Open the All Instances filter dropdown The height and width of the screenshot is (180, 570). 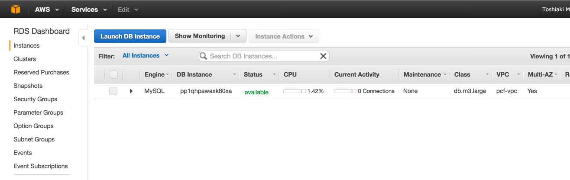146,55
